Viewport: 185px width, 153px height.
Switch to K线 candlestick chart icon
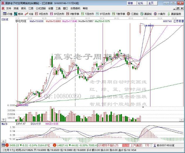tap(27, 14)
